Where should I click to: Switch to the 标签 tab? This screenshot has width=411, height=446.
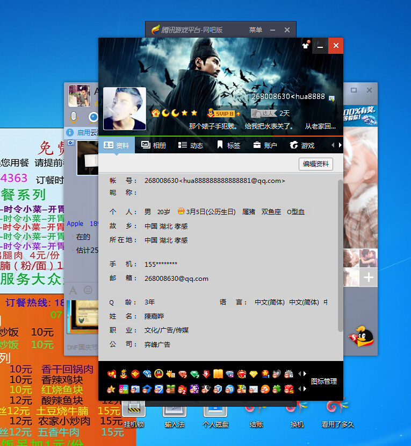[x=229, y=145]
